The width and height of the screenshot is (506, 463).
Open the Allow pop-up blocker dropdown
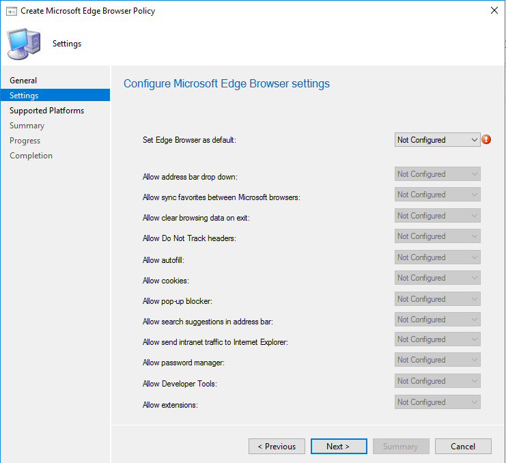tap(438, 299)
